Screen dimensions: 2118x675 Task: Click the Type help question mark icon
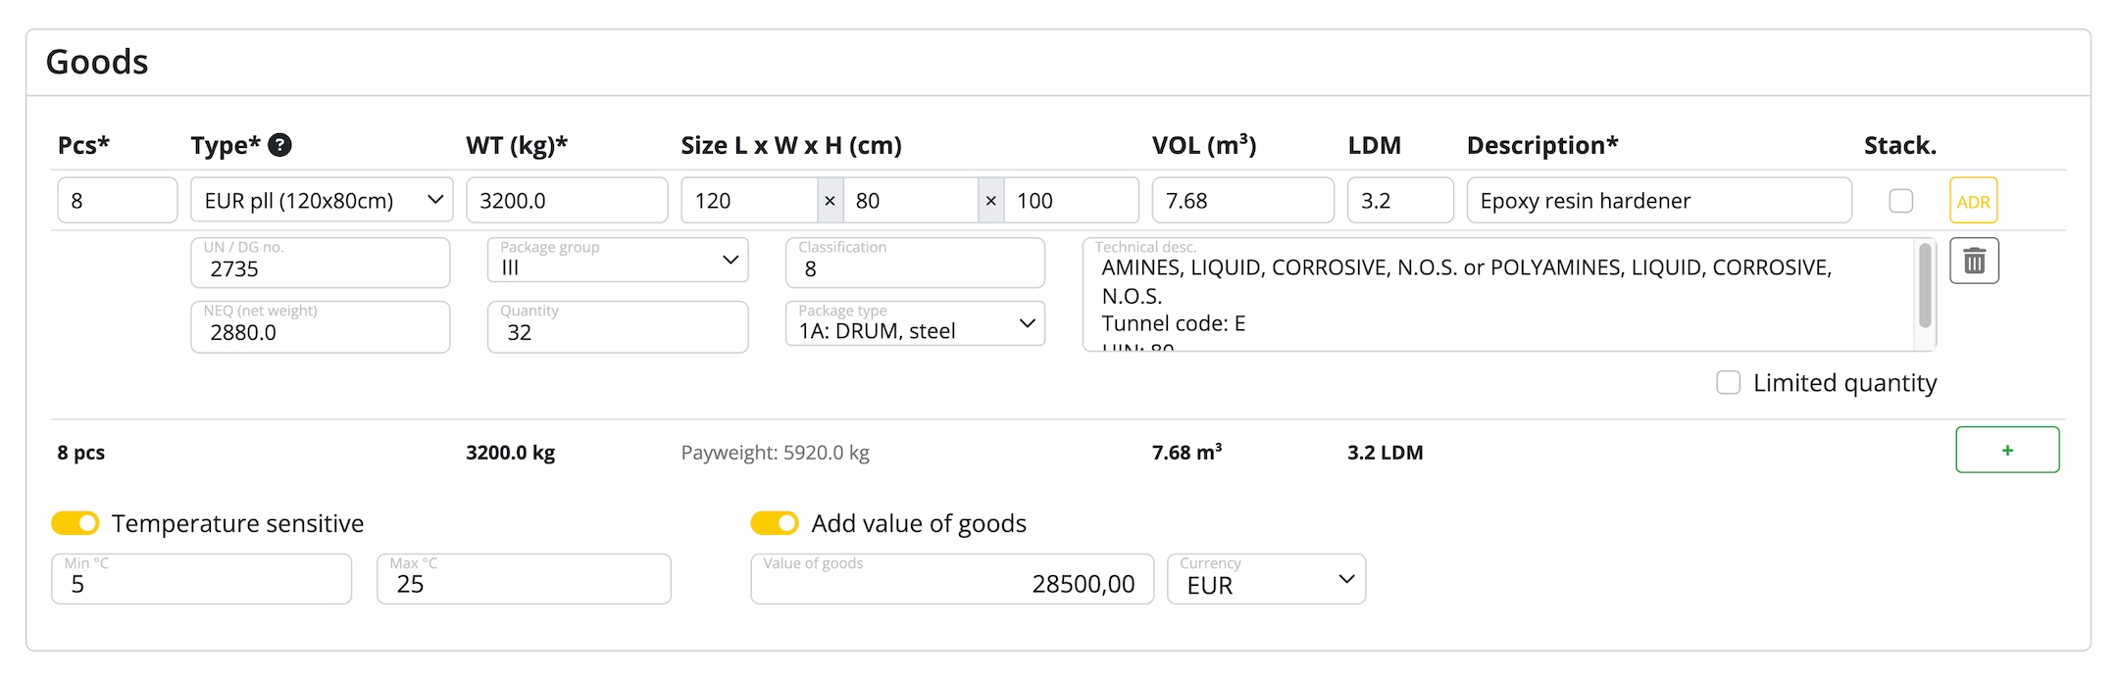279,145
